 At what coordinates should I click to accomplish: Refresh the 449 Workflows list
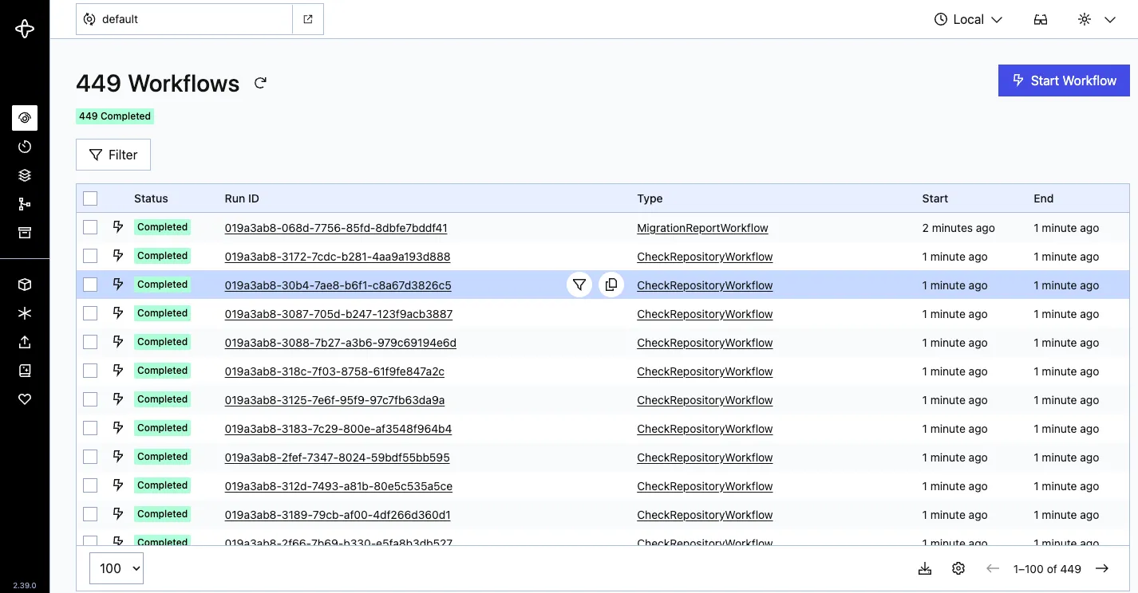click(x=260, y=83)
